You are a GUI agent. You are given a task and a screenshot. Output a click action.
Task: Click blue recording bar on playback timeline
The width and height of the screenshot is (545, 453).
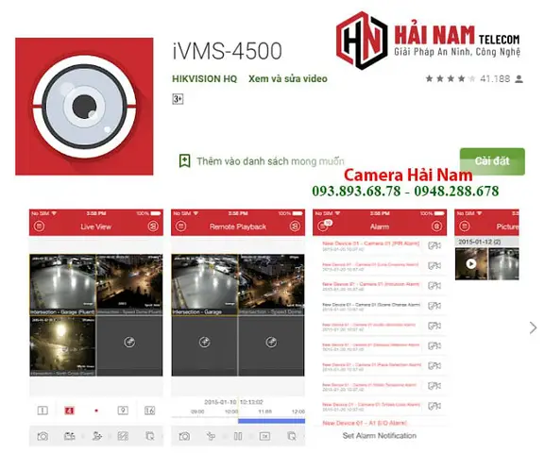click(271, 421)
